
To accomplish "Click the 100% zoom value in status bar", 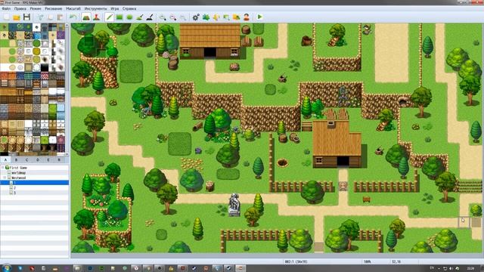I will click(x=367, y=261).
